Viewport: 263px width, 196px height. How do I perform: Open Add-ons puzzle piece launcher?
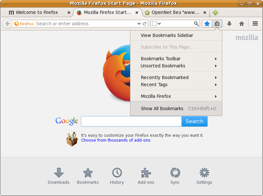[146, 176]
